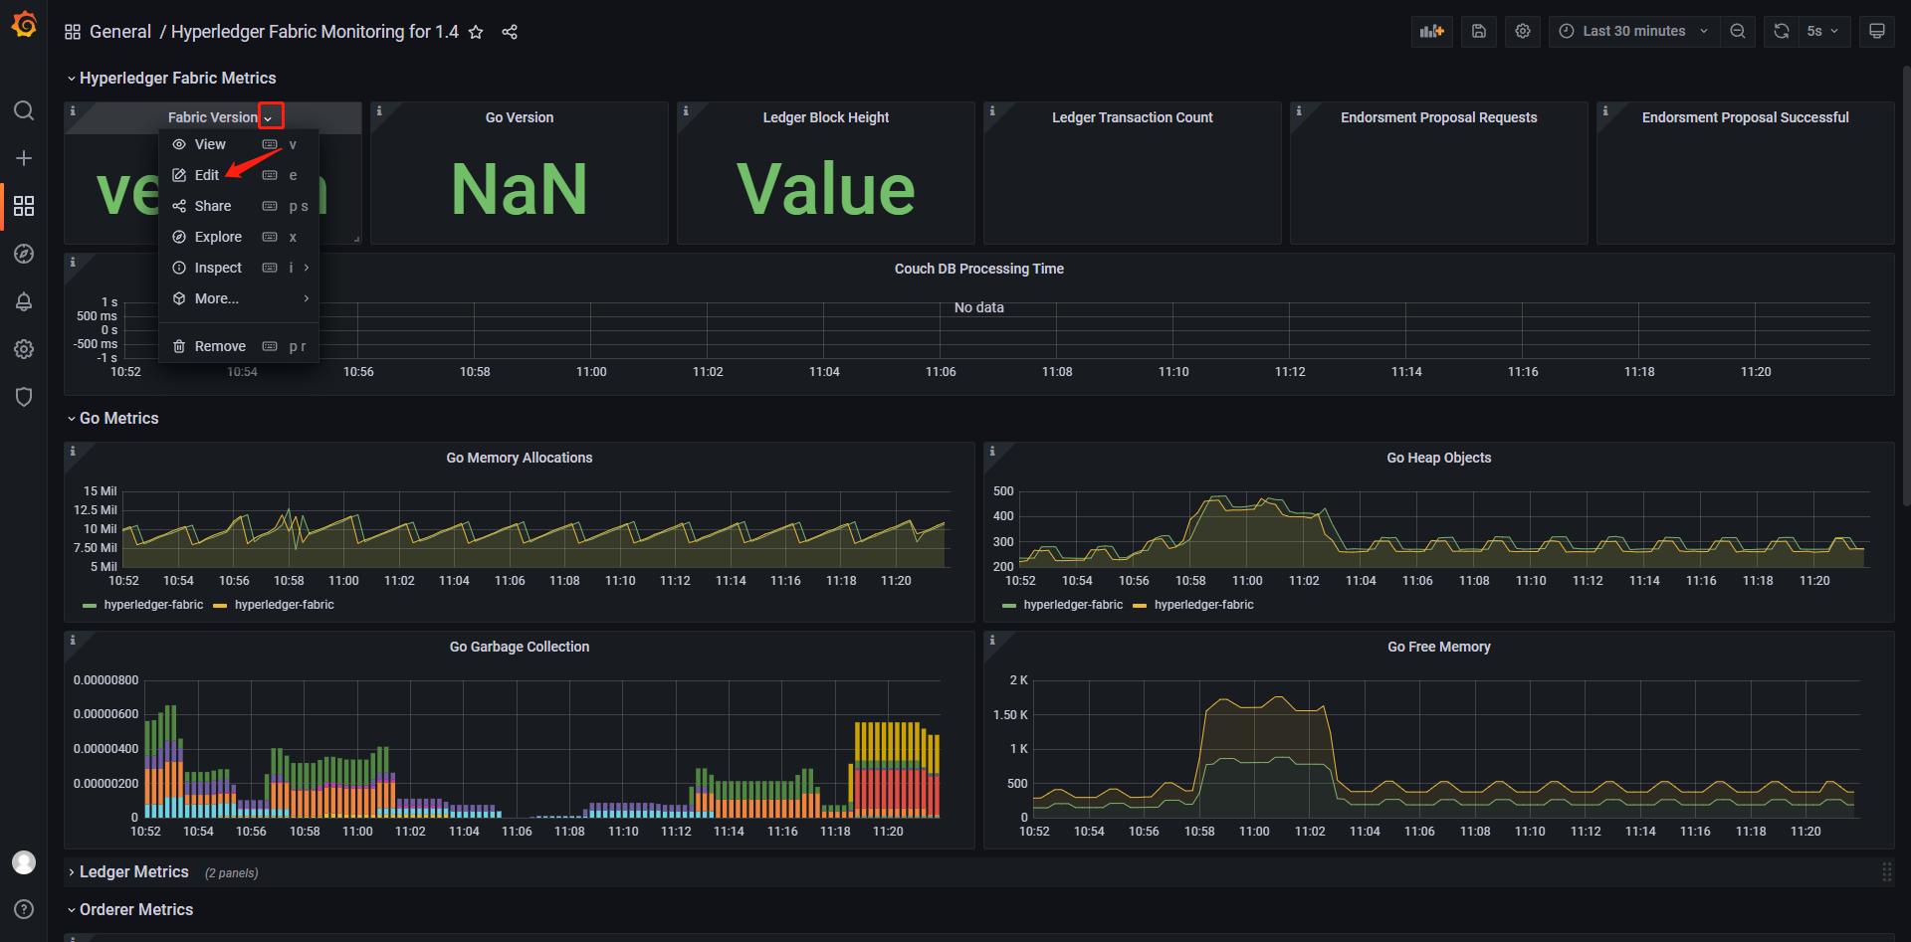This screenshot has width=1911, height=942.
Task: Save the dashboard with the save icon
Action: click(x=1479, y=31)
